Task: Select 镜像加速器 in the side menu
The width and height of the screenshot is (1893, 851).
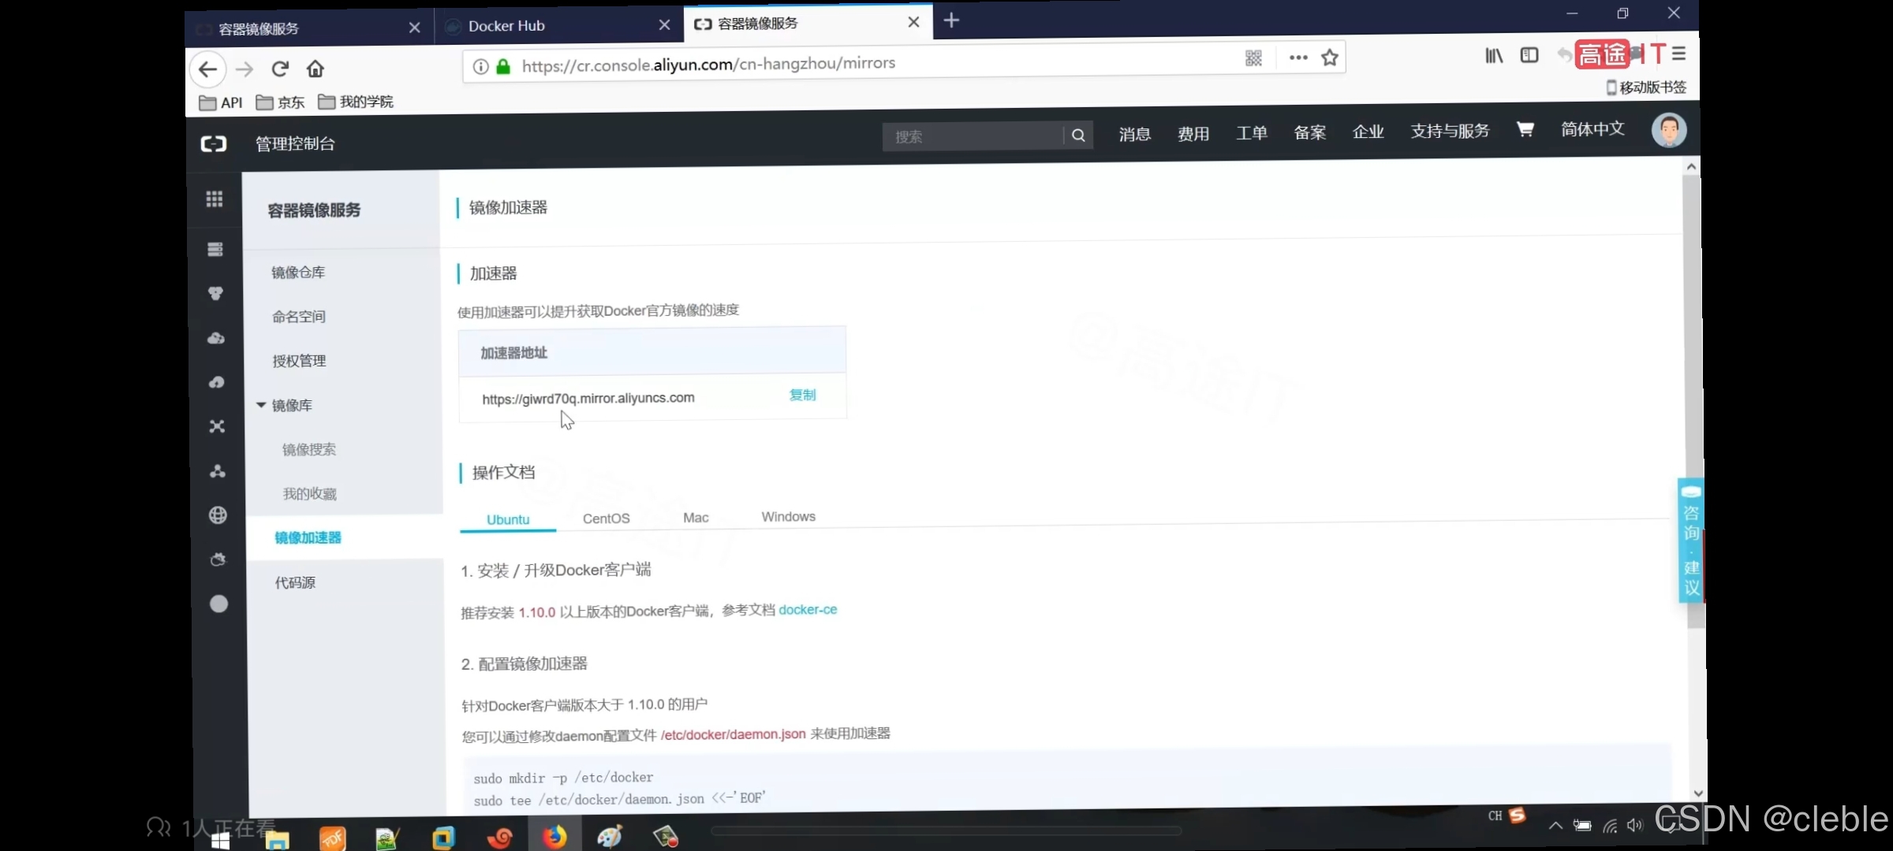Action: pyautogui.click(x=308, y=538)
